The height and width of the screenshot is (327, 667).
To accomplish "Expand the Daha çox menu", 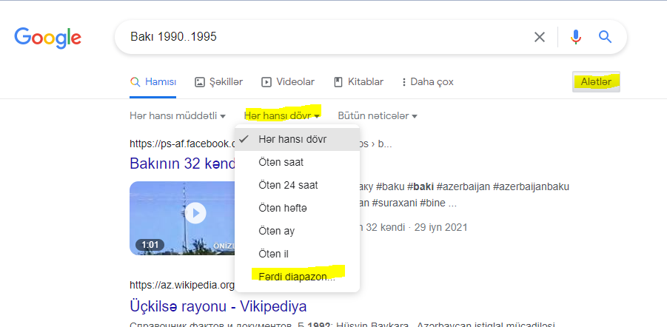I will click(x=426, y=82).
